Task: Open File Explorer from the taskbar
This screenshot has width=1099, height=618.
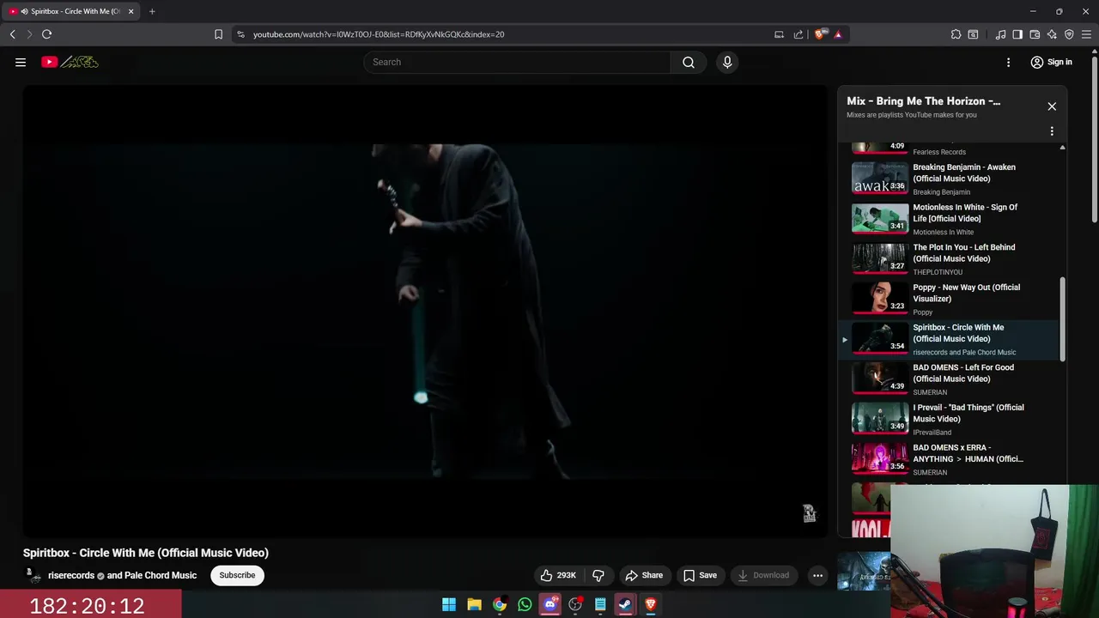Action: coord(474,604)
